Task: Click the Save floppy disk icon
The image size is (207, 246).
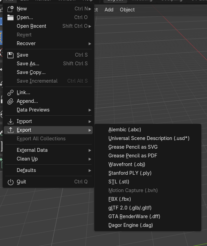Action: (x=10, y=55)
